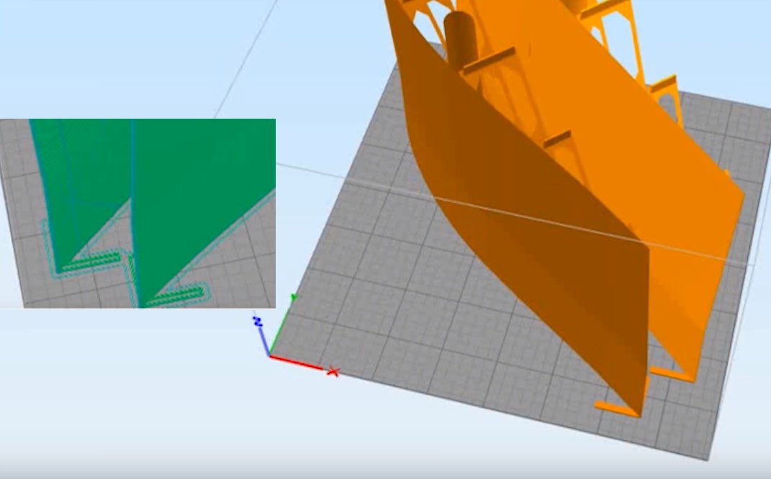Click the green Y axis label
Screen dimensions: 771x479
click(x=293, y=298)
